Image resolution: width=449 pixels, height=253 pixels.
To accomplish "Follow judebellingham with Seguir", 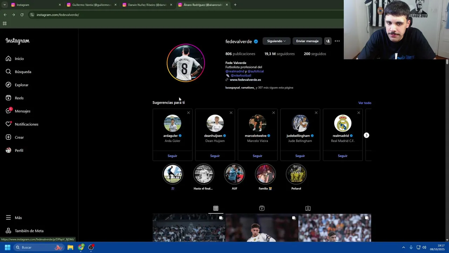I will [300, 156].
